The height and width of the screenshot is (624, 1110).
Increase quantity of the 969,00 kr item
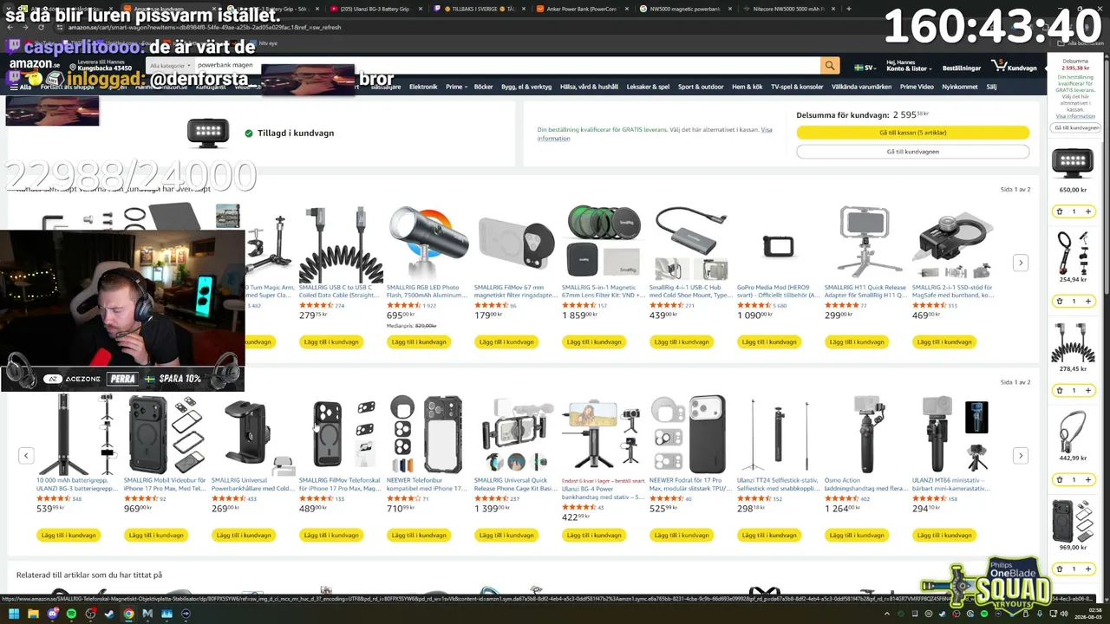point(1088,569)
